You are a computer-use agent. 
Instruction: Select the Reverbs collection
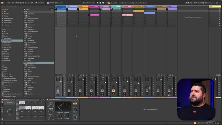6,14
